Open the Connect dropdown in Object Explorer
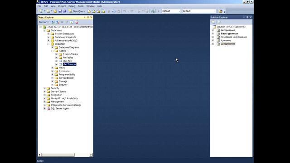The height and width of the screenshot is (163, 290). click(x=44, y=22)
